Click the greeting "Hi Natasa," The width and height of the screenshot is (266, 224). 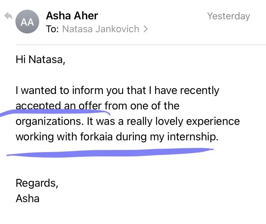pos(40,60)
